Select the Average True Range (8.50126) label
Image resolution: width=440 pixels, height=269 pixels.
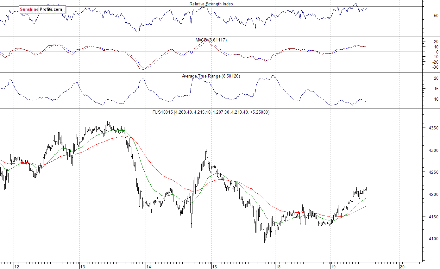pyautogui.click(x=211, y=76)
